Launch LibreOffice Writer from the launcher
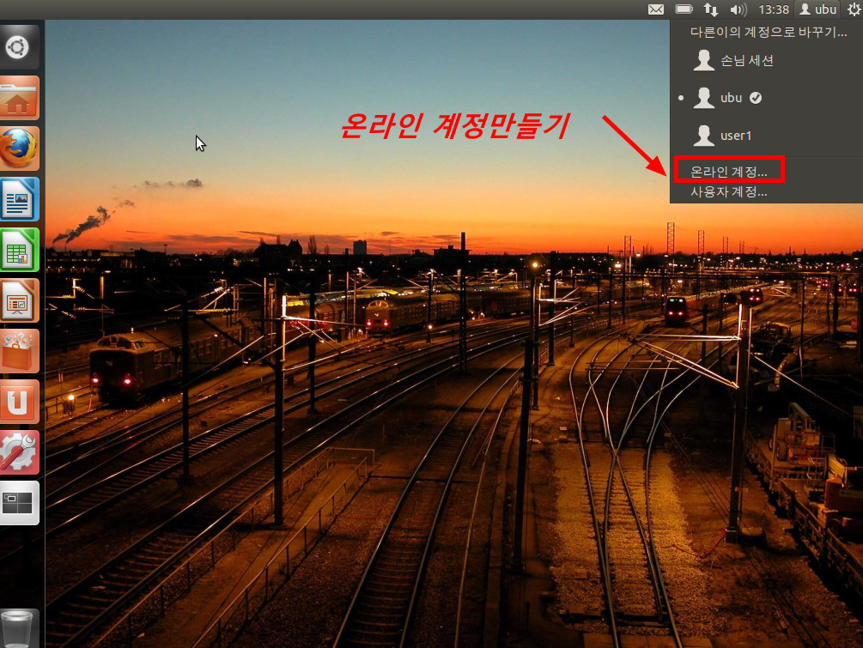The image size is (863, 648). coord(19,199)
